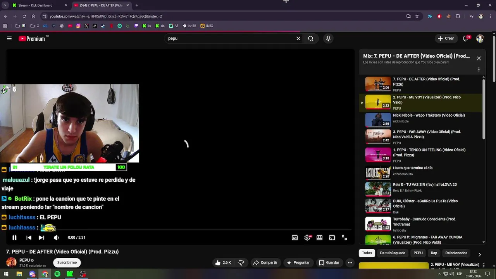Open Twitch bookmark

pos(136,26)
